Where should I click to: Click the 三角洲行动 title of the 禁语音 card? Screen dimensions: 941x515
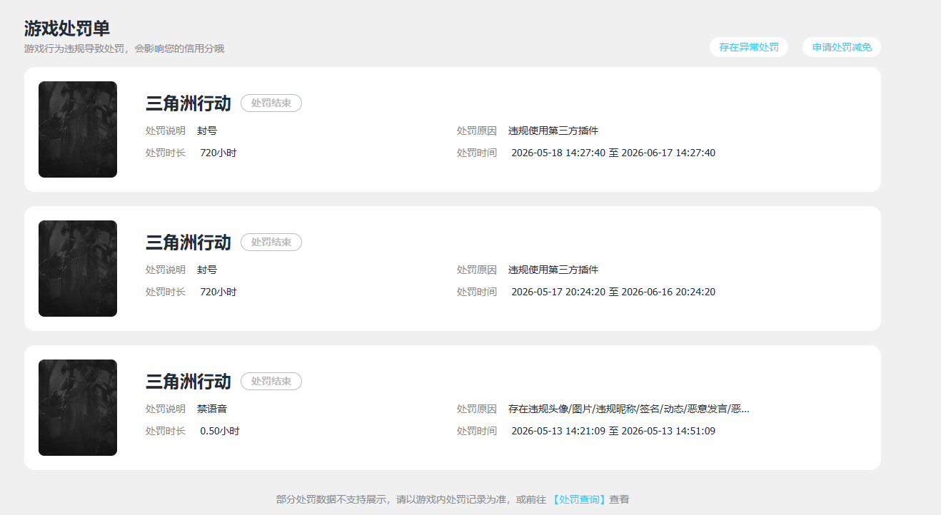pos(188,382)
